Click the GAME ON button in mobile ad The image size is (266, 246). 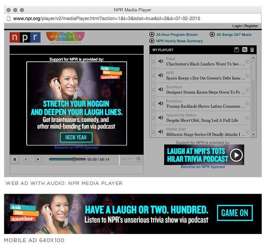(235, 213)
